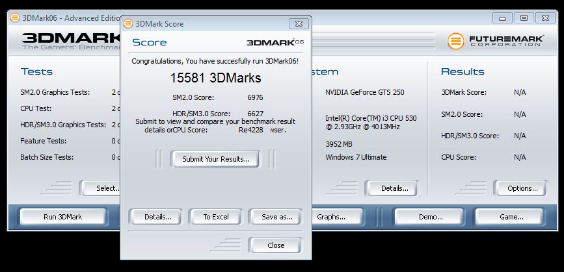The image size is (564, 272).
Task: Click the Tests section heading
Action: (36, 72)
